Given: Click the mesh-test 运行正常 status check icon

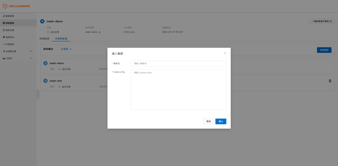Looking at the screenshot, I should pyautogui.click(x=59, y=86).
